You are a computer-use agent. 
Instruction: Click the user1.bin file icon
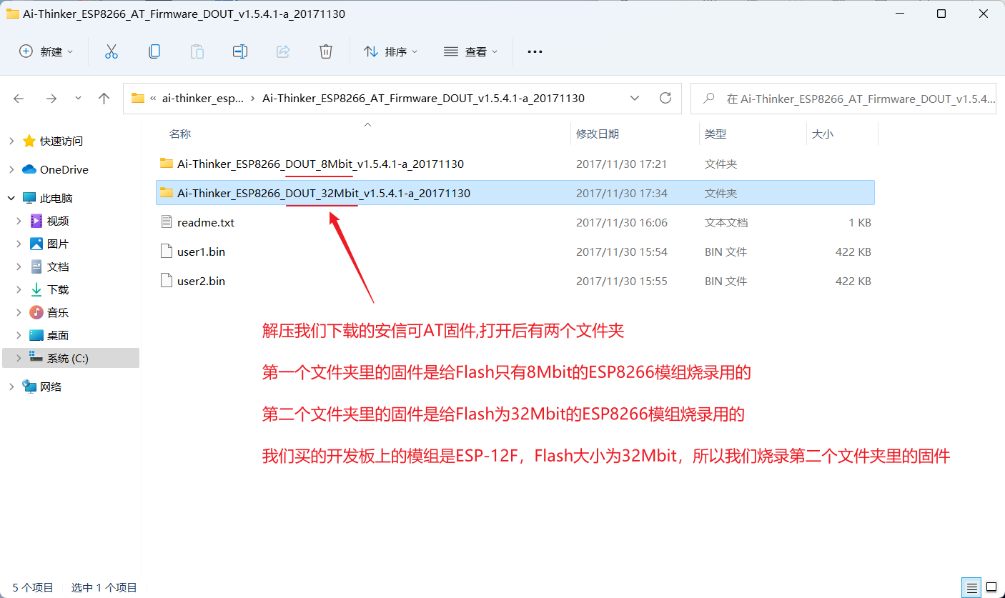coord(167,251)
